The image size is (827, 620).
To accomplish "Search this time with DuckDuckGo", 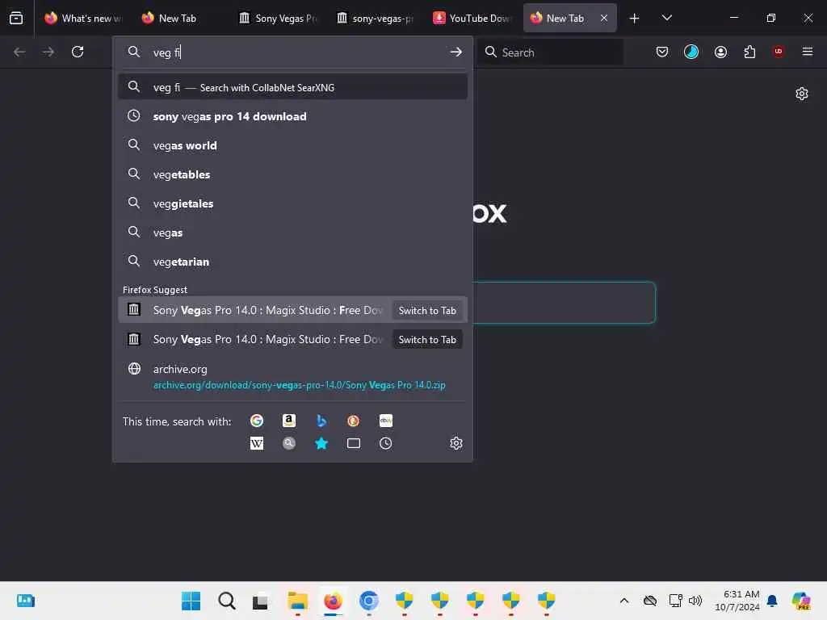I will click(x=354, y=421).
